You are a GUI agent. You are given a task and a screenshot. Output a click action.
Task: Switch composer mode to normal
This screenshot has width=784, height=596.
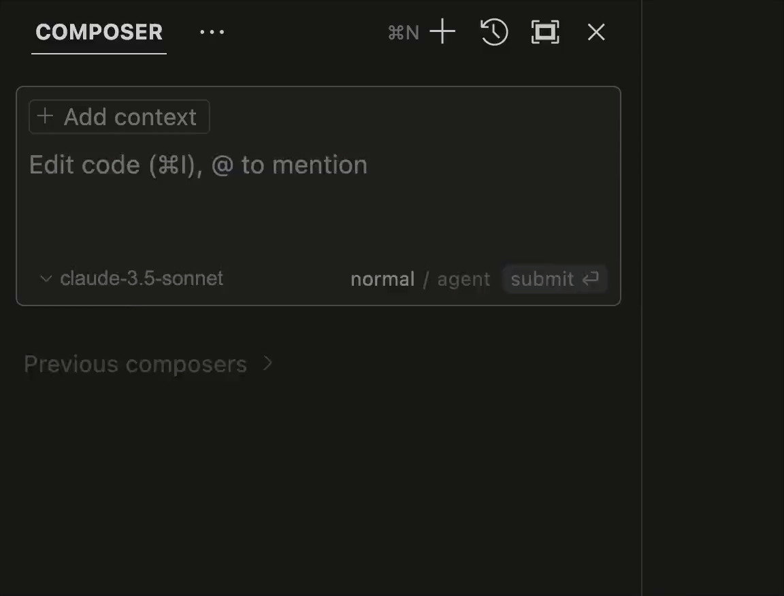(x=382, y=279)
